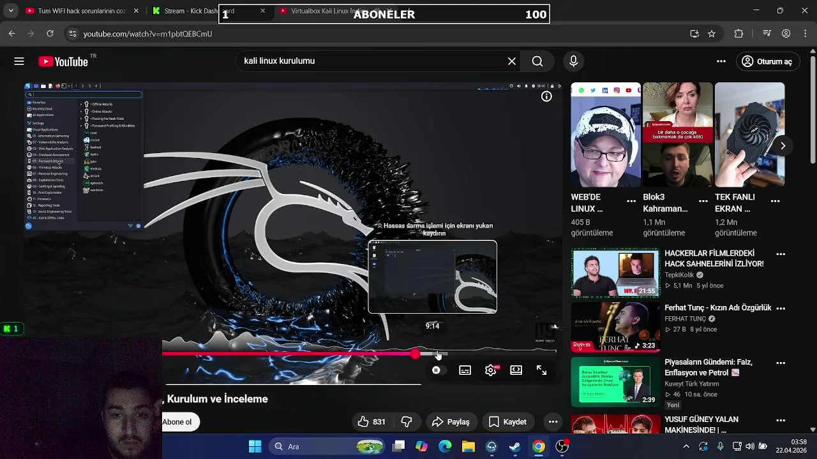The height and width of the screenshot is (459, 817).
Task: Open the Chrome profile avatar
Action: (786, 34)
